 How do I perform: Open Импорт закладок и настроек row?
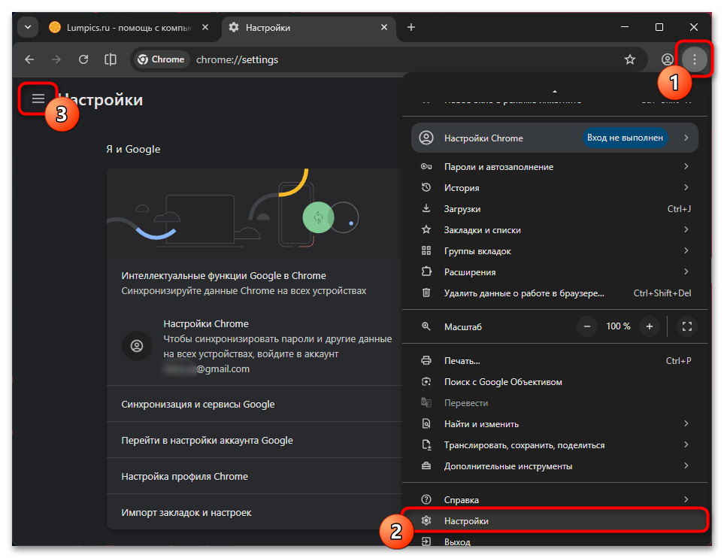pos(254,512)
